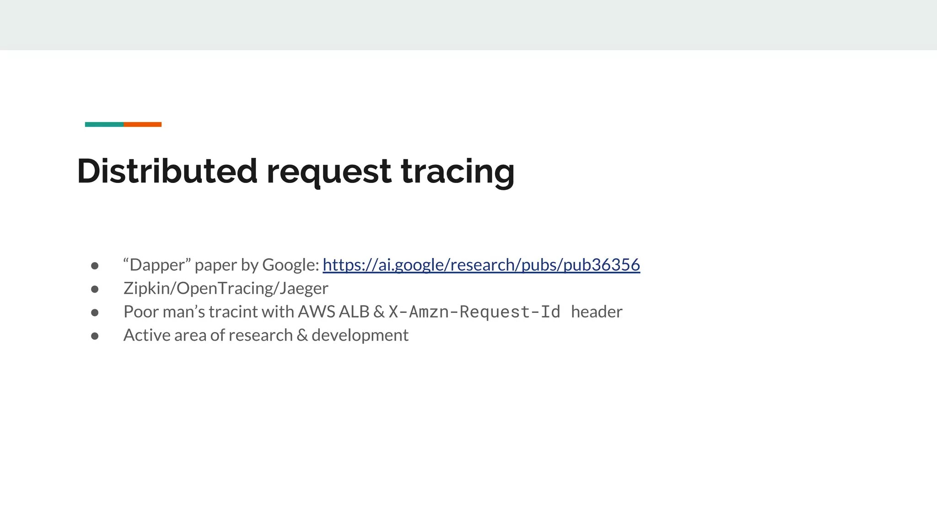Click the bullet dot before Poor man's line
The height and width of the screenshot is (527, 937).
click(95, 312)
